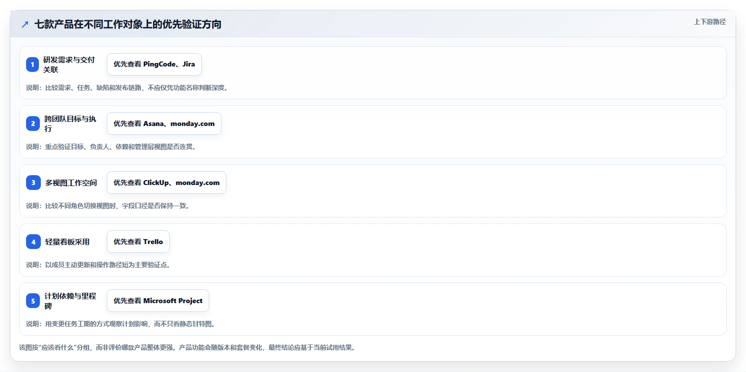Click the 优先查看 ClickUp、monday.com chip
The width and height of the screenshot is (746, 372).
point(166,183)
